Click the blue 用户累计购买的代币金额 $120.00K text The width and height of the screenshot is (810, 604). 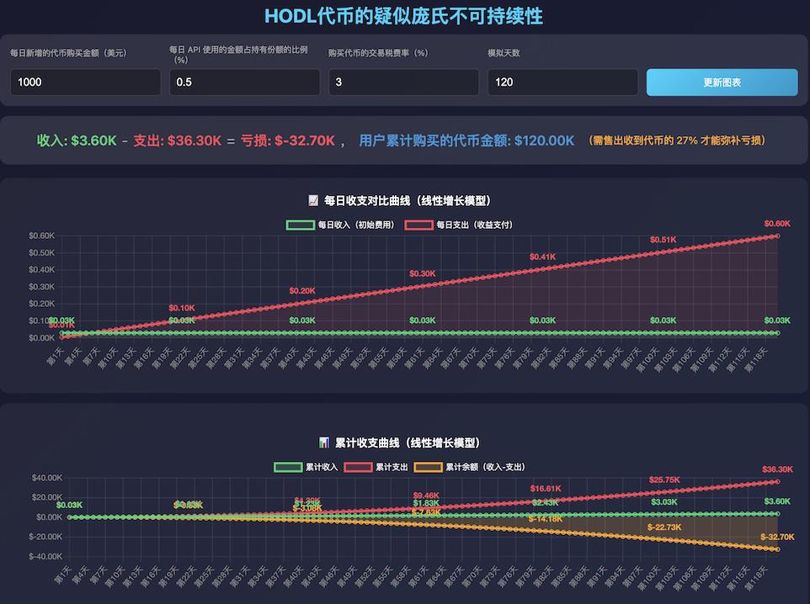coord(466,140)
